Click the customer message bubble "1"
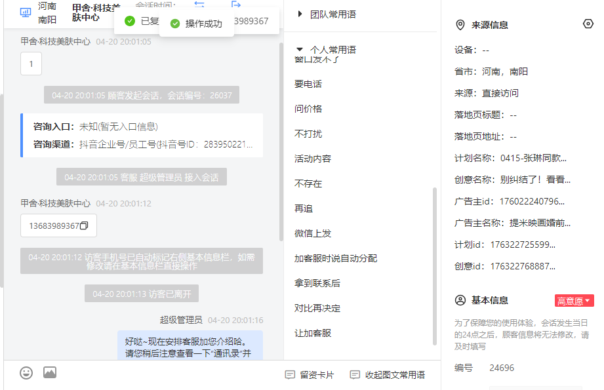The width and height of the screenshot is (604, 390). [x=31, y=64]
